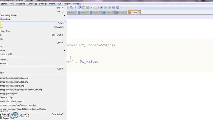The image size is (213, 120).
Task: Choose Reload from Disk menu entry
Action: pos(33,19)
